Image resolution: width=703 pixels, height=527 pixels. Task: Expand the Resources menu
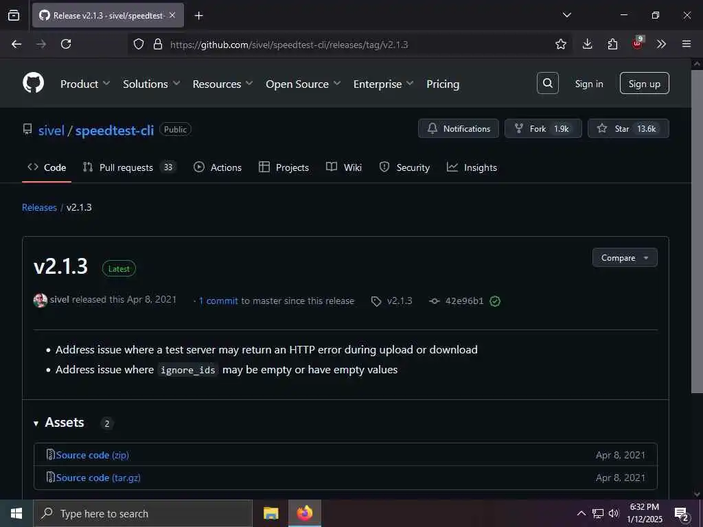point(223,84)
